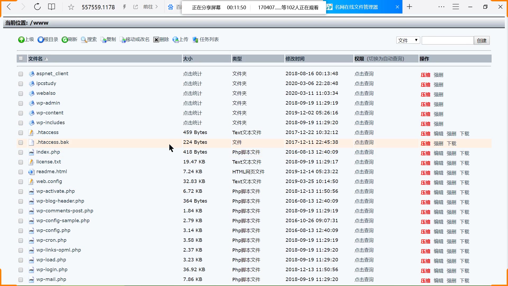Click the 移动或改名 (move or rename) icon
The image size is (508, 286).
pos(123,40)
